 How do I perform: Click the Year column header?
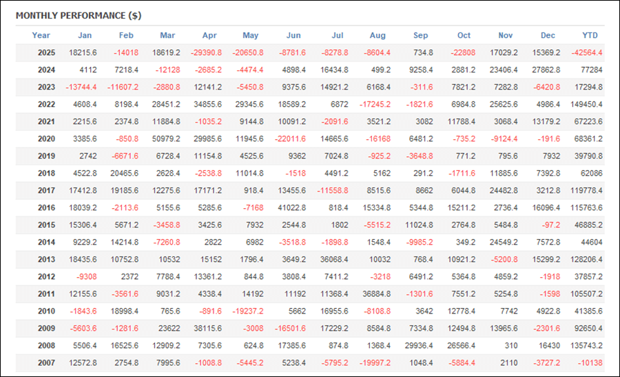pyautogui.click(x=41, y=35)
